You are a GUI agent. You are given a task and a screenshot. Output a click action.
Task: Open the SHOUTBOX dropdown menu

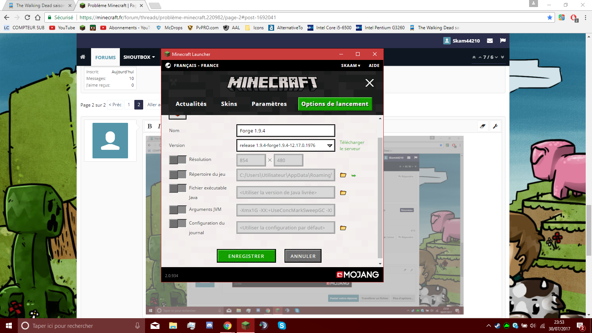coord(139,57)
